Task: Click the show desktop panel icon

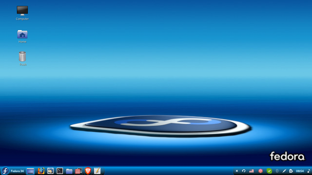Action: tap(30, 171)
